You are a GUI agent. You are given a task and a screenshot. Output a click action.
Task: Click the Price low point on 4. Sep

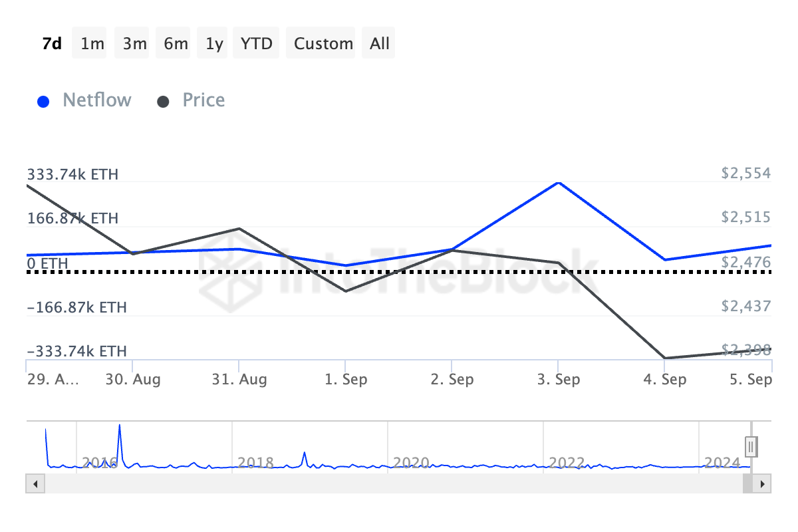[x=664, y=358]
